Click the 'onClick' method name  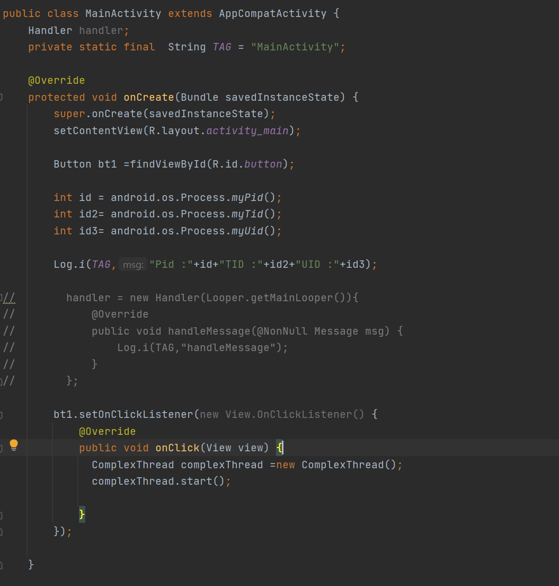click(178, 448)
